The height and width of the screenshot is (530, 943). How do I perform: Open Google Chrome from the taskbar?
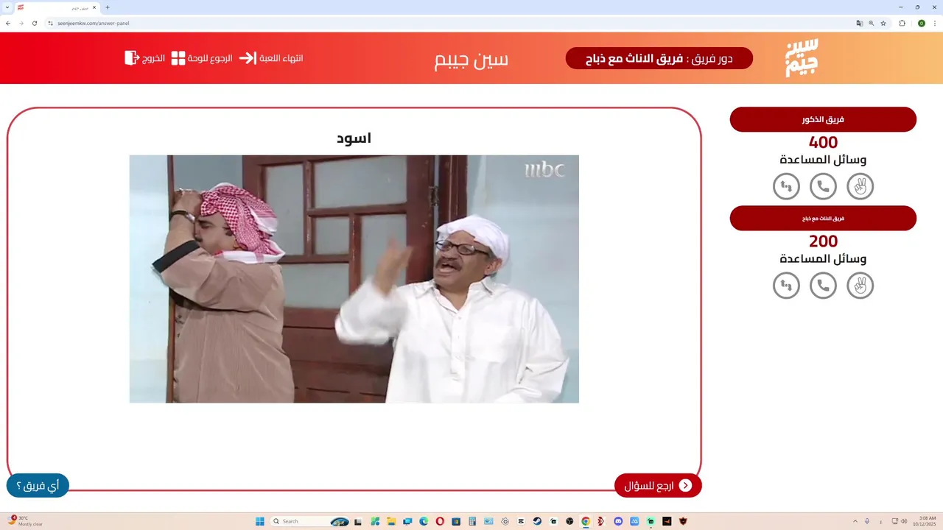click(585, 521)
